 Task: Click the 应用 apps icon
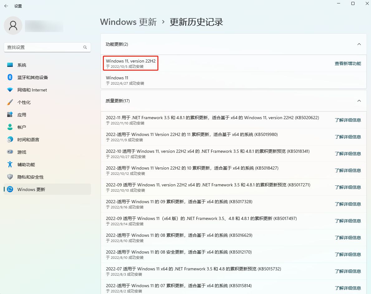coord(10,114)
